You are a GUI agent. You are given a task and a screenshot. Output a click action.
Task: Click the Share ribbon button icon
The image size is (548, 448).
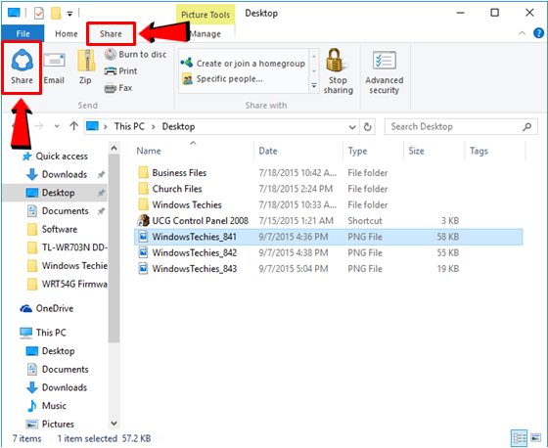tap(22, 61)
